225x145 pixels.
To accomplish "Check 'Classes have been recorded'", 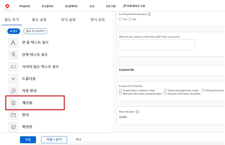I will coord(165,94).
